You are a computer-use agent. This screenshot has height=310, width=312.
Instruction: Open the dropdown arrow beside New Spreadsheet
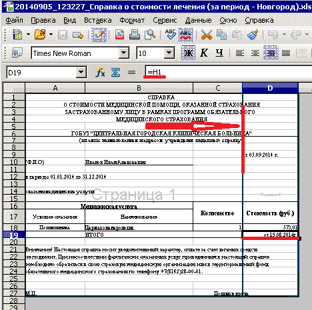[x=28, y=35]
